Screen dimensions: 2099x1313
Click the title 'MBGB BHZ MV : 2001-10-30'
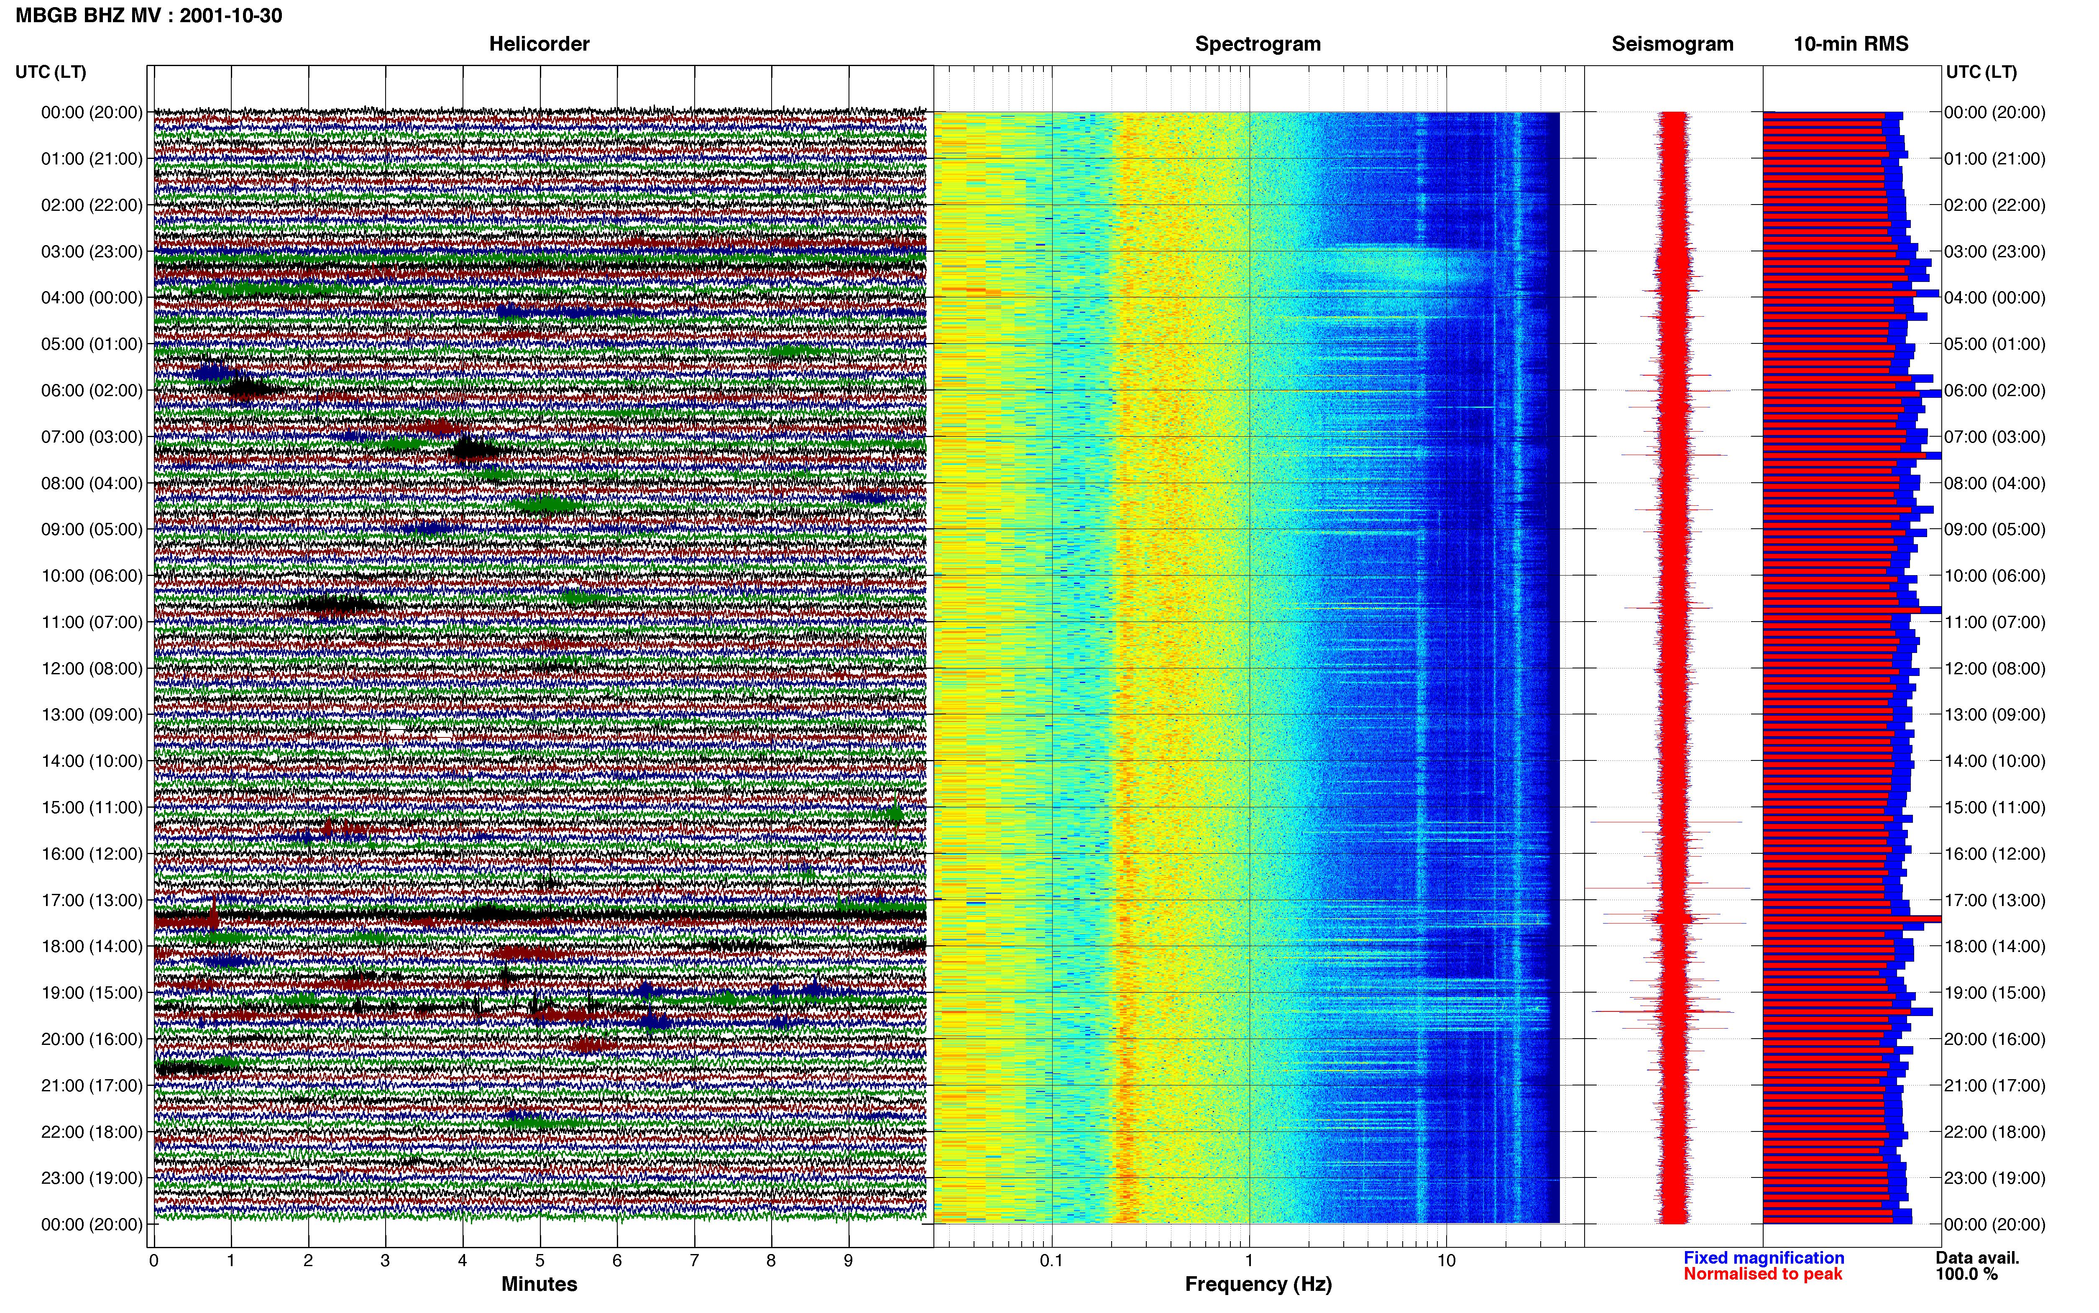[x=148, y=15]
